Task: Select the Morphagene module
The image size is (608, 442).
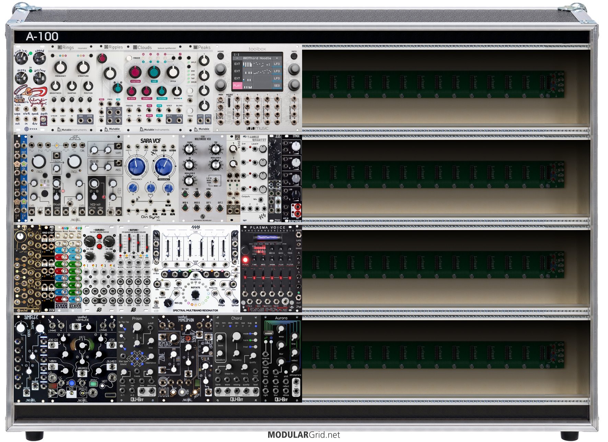Action: click(82, 359)
